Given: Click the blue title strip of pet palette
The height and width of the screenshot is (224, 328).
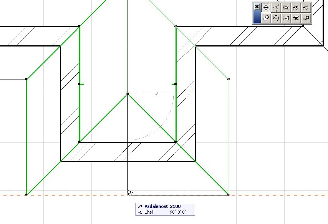Looking at the screenshot, I should [x=257, y=17].
